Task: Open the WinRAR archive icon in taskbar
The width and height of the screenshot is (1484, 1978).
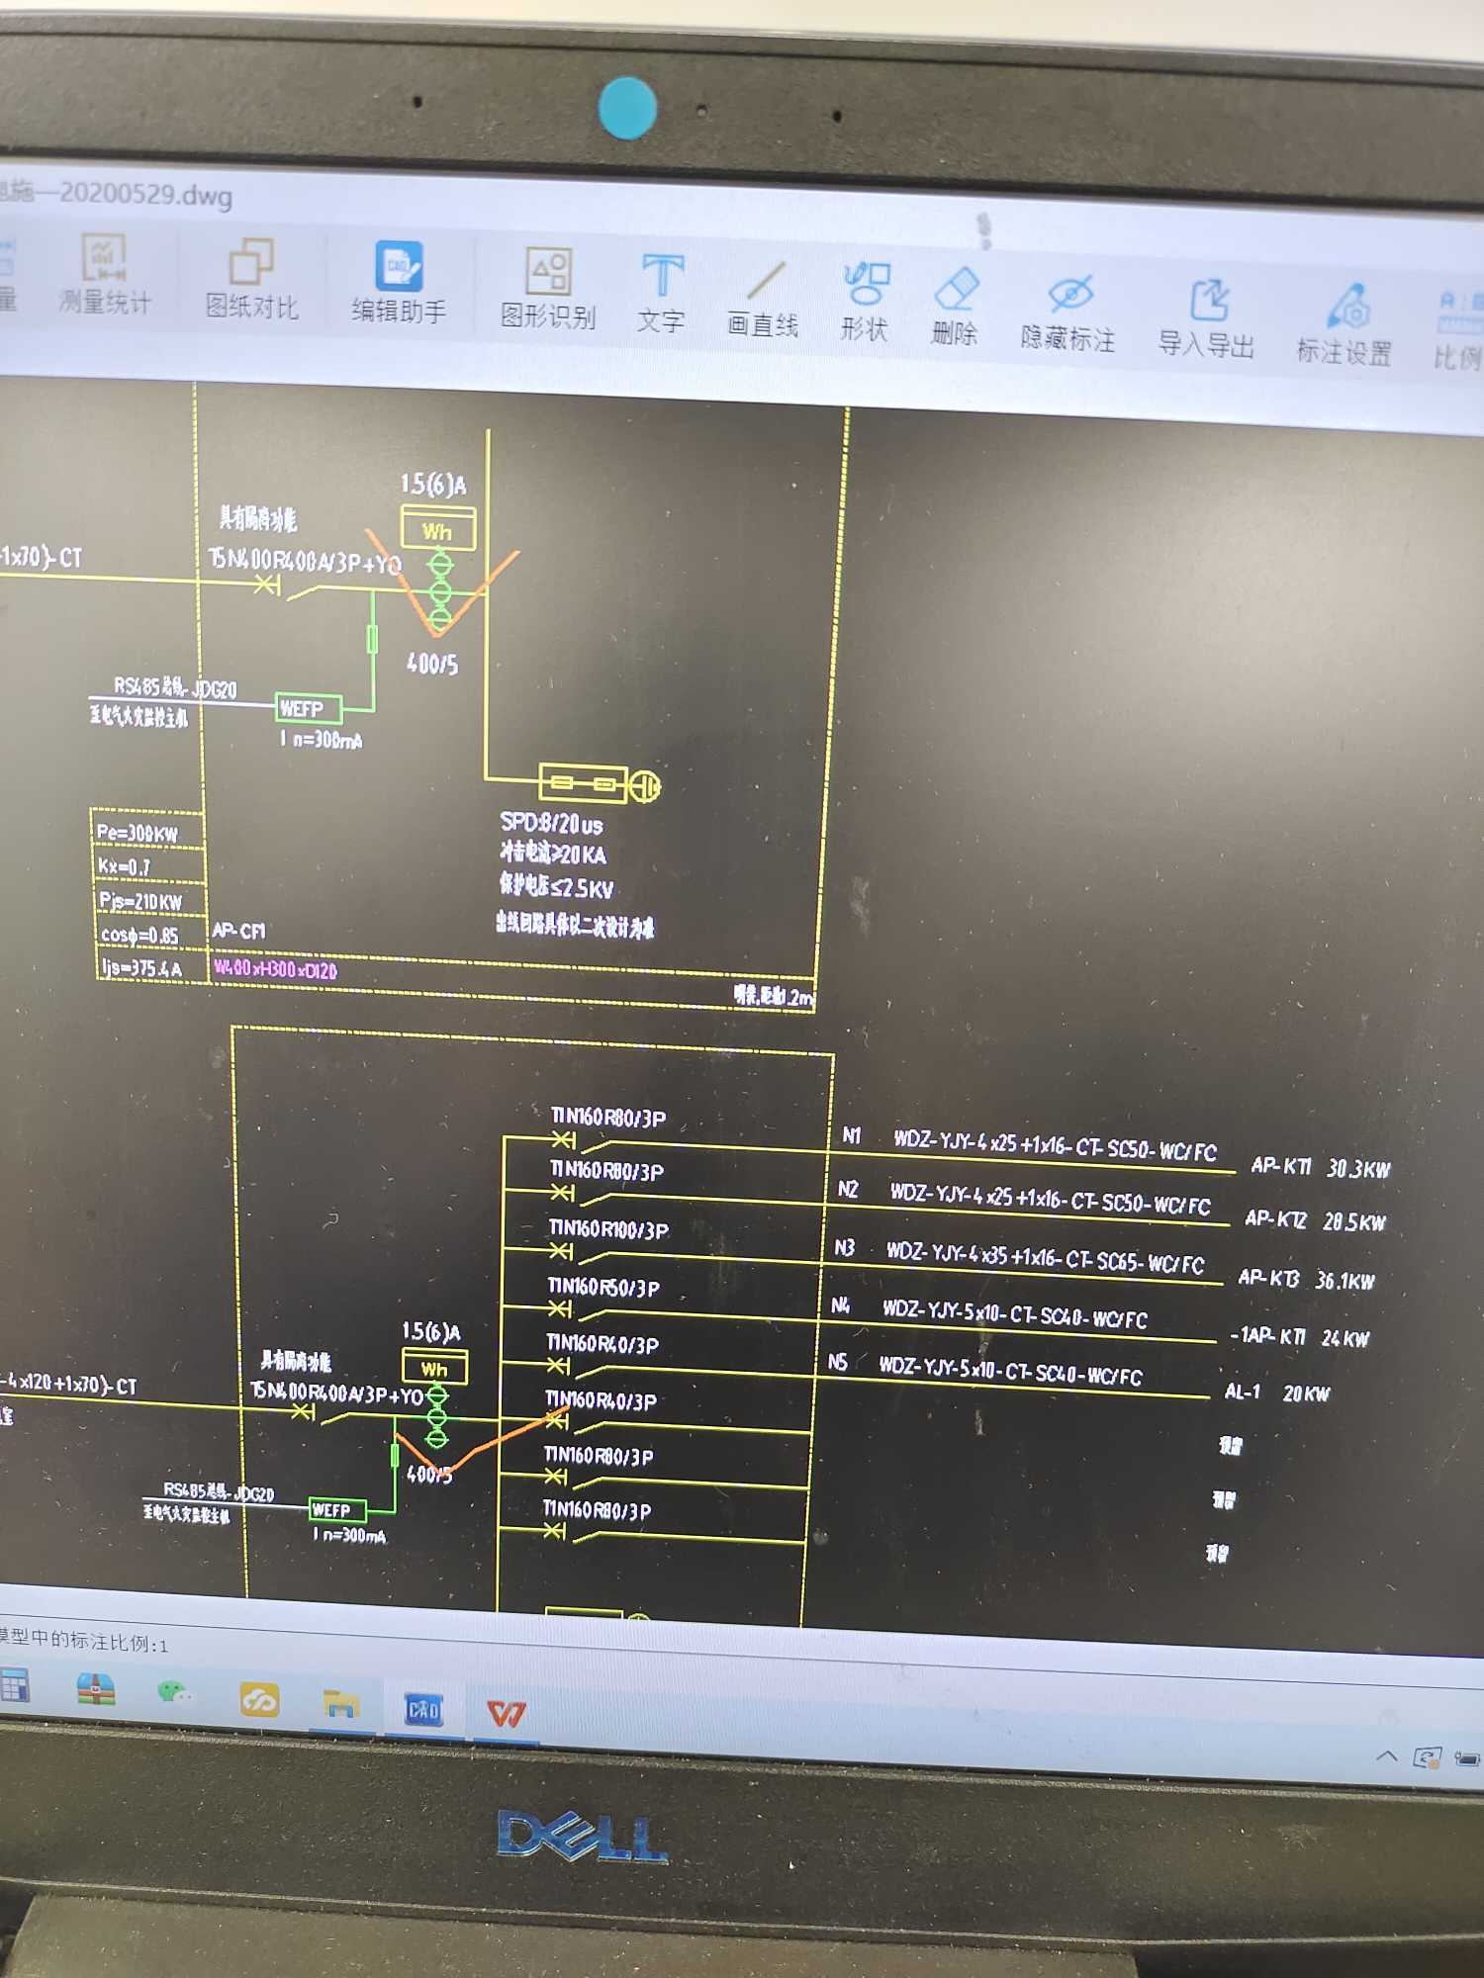Action: 96,1690
